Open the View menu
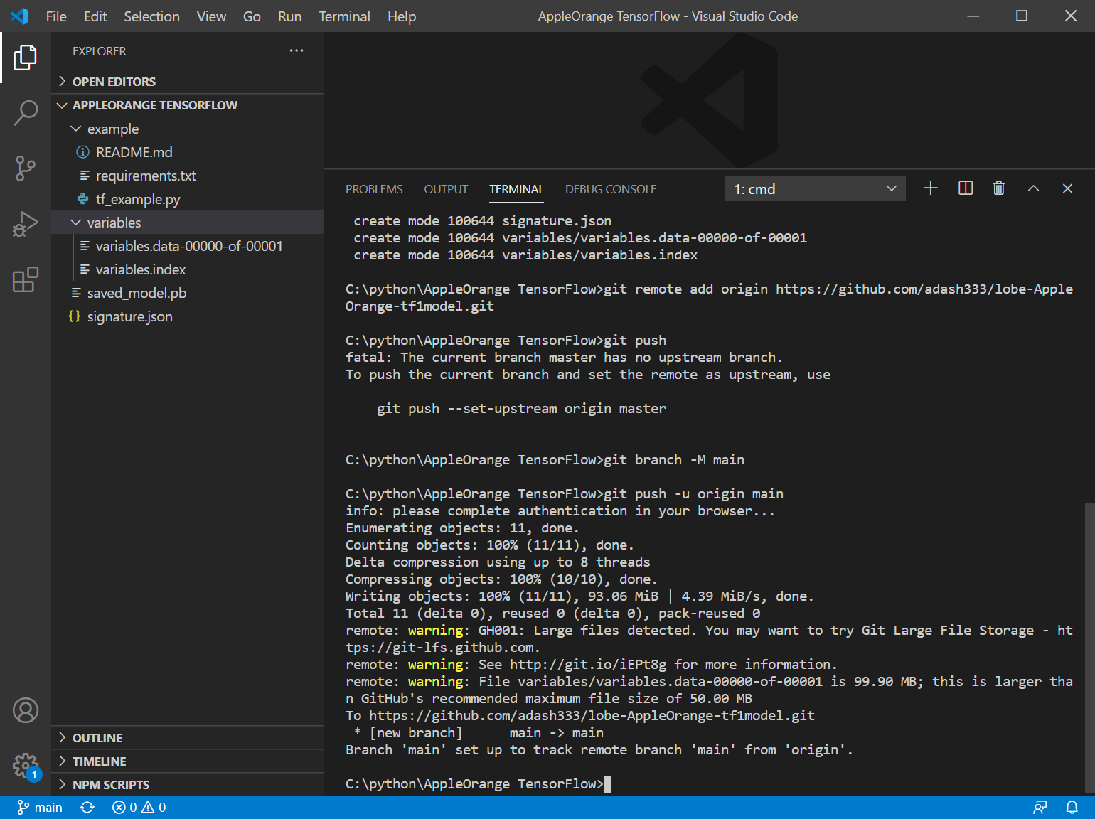This screenshot has height=819, width=1095. click(211, 16)
